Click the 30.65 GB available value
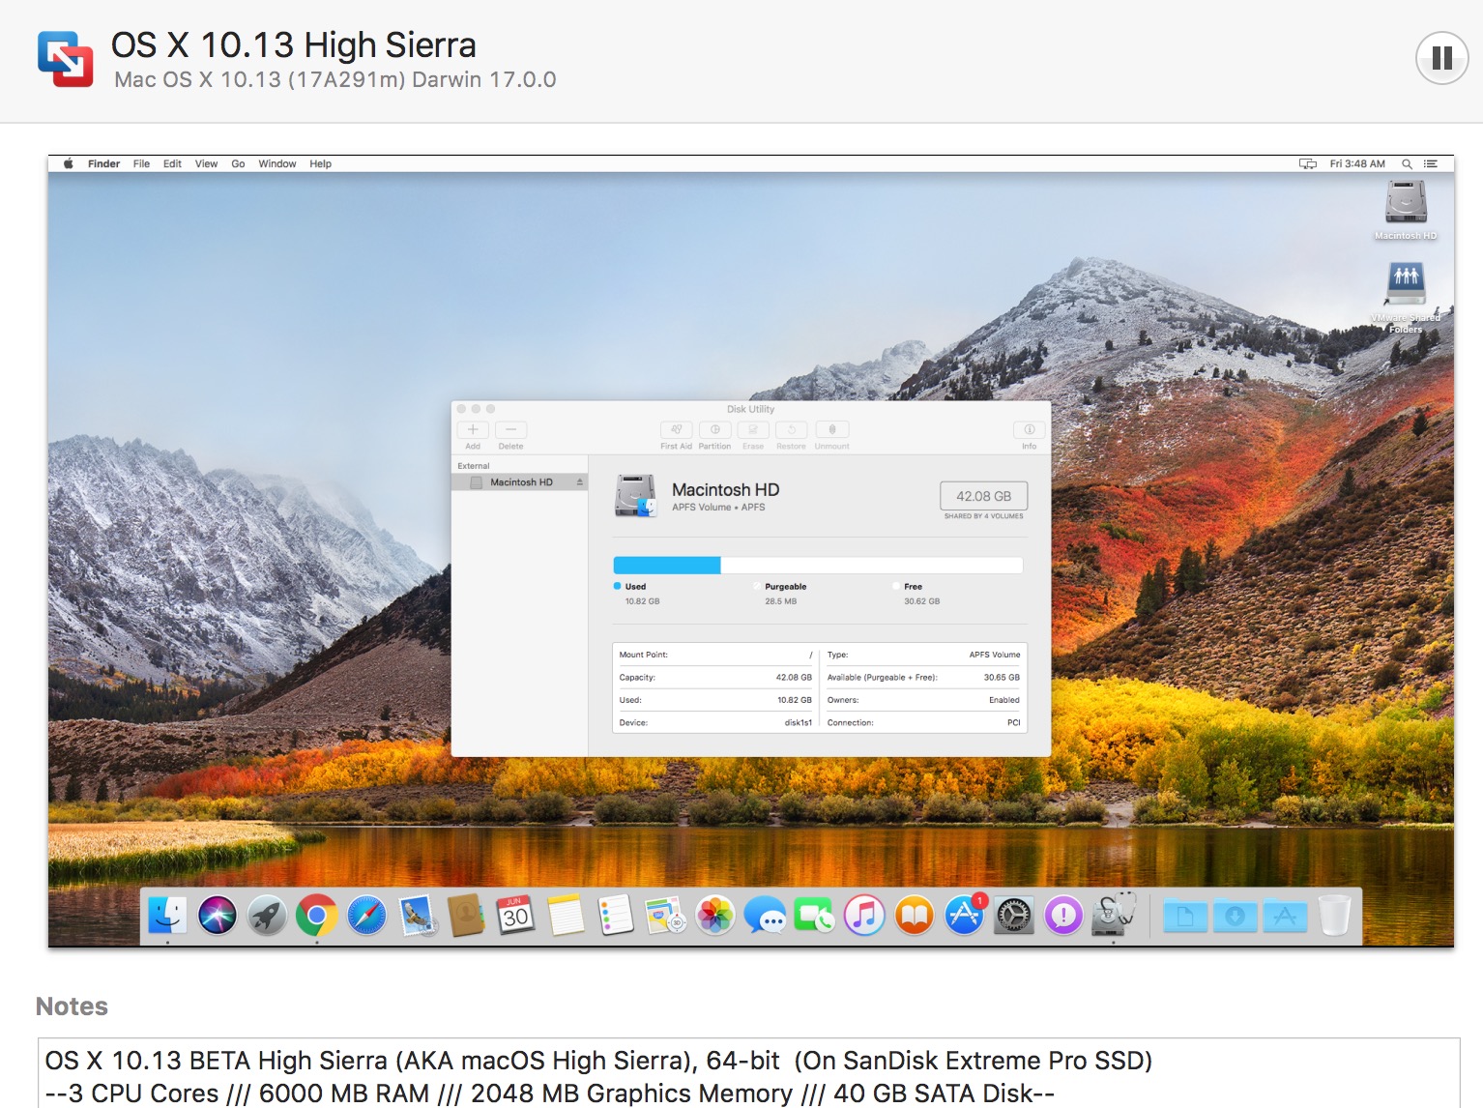The image size is (1483, 1108). 1002,678
